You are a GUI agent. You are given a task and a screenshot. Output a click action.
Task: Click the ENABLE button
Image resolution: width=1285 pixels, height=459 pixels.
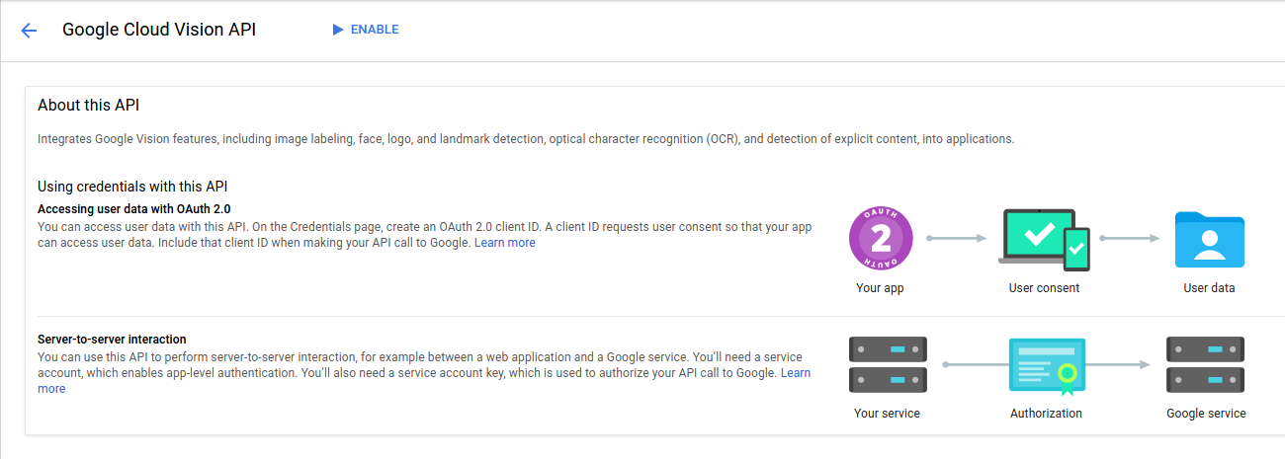[x=366, y=30]
